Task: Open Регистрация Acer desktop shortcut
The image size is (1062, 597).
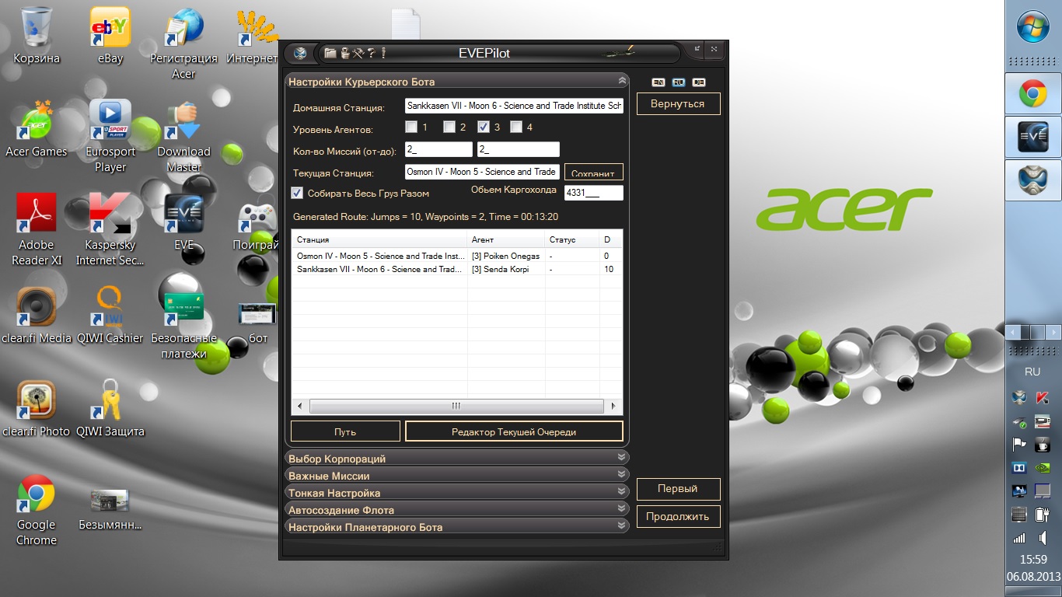Action: tap(183, 44)
